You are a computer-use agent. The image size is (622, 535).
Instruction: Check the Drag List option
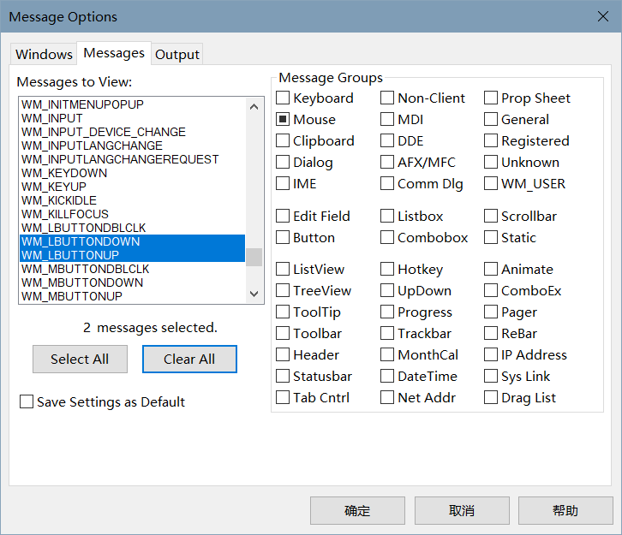[x=492, y=398]
